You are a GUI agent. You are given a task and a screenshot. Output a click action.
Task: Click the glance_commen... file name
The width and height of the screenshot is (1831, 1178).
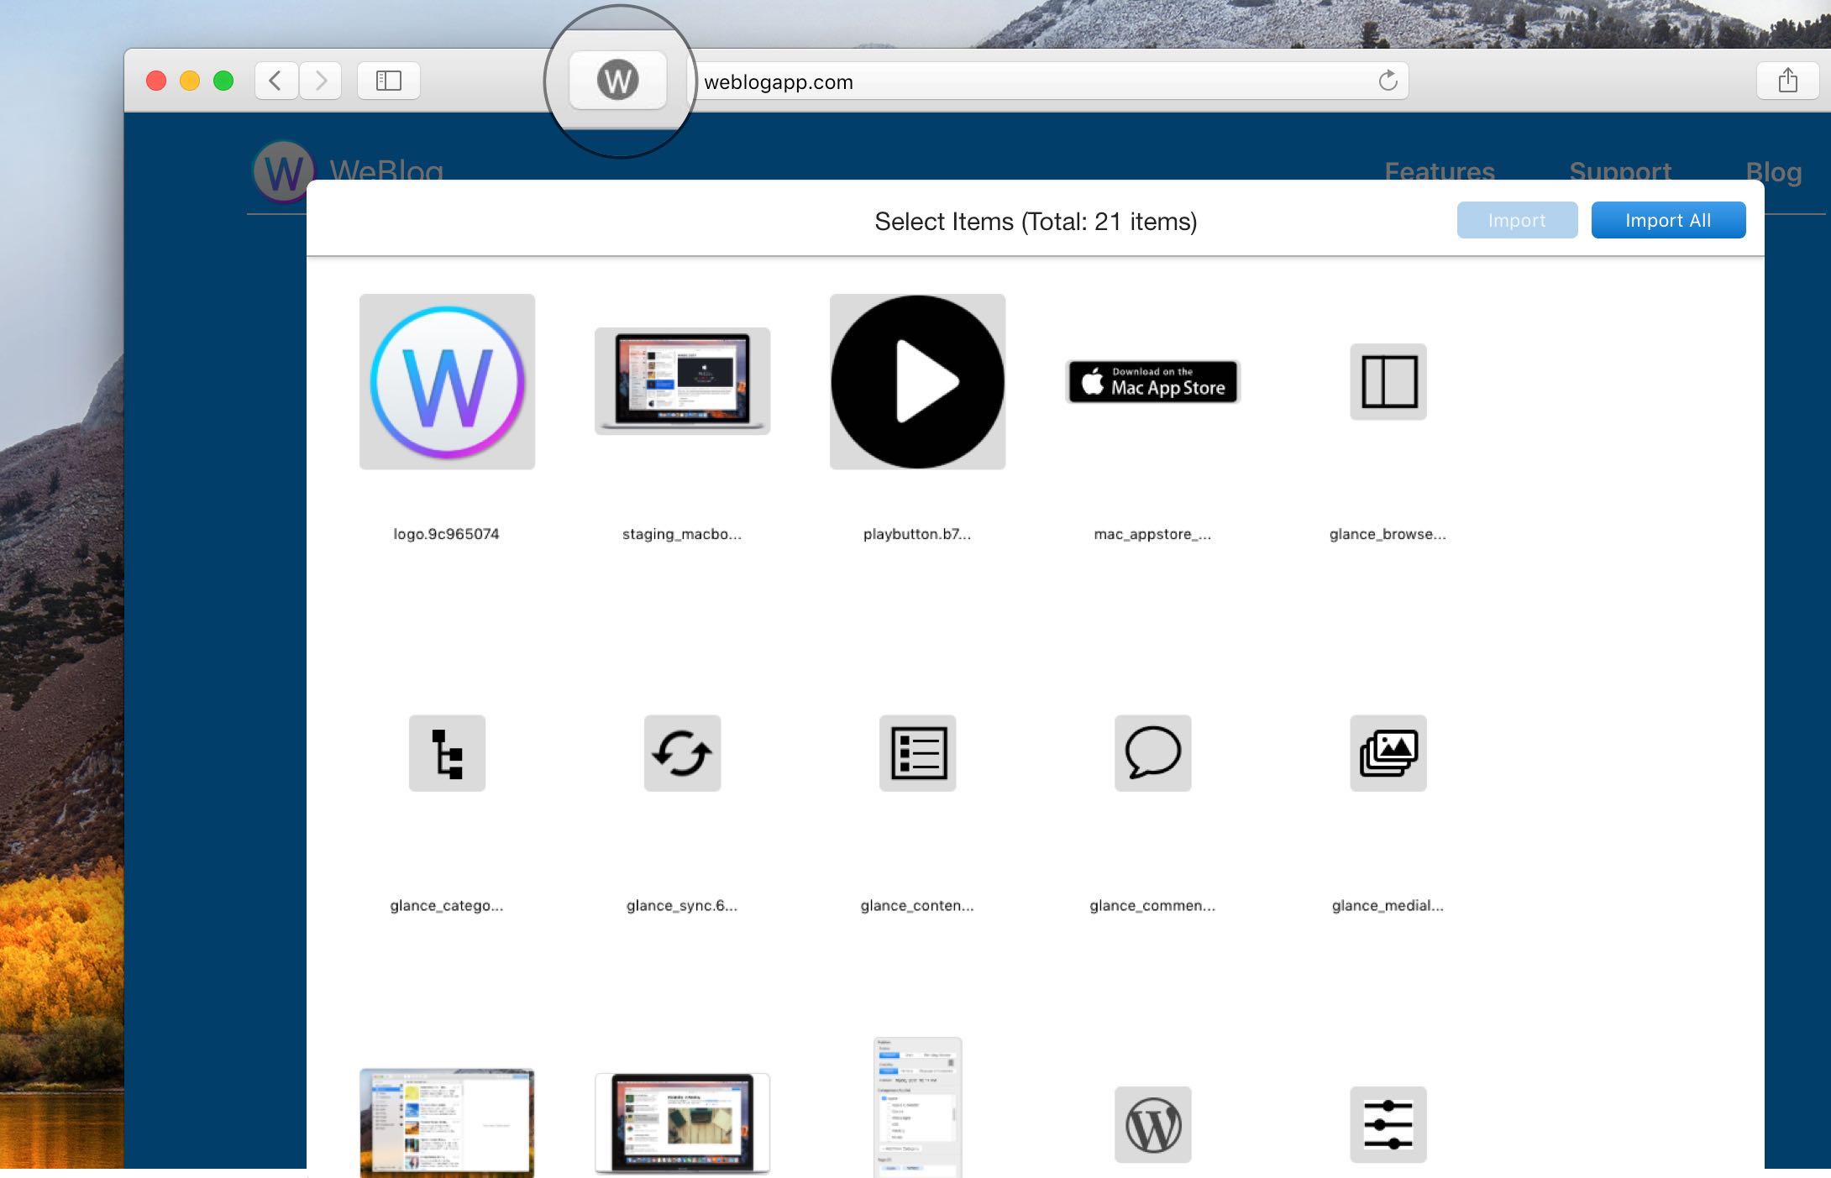click(x=1152, y=905)
